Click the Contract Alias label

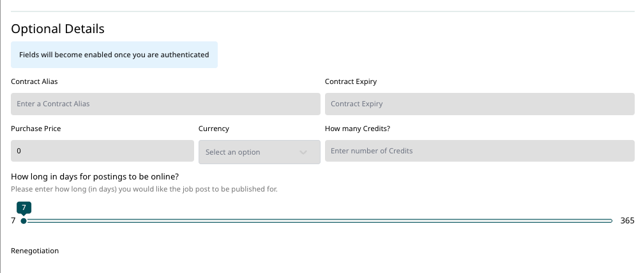point(34,81)
